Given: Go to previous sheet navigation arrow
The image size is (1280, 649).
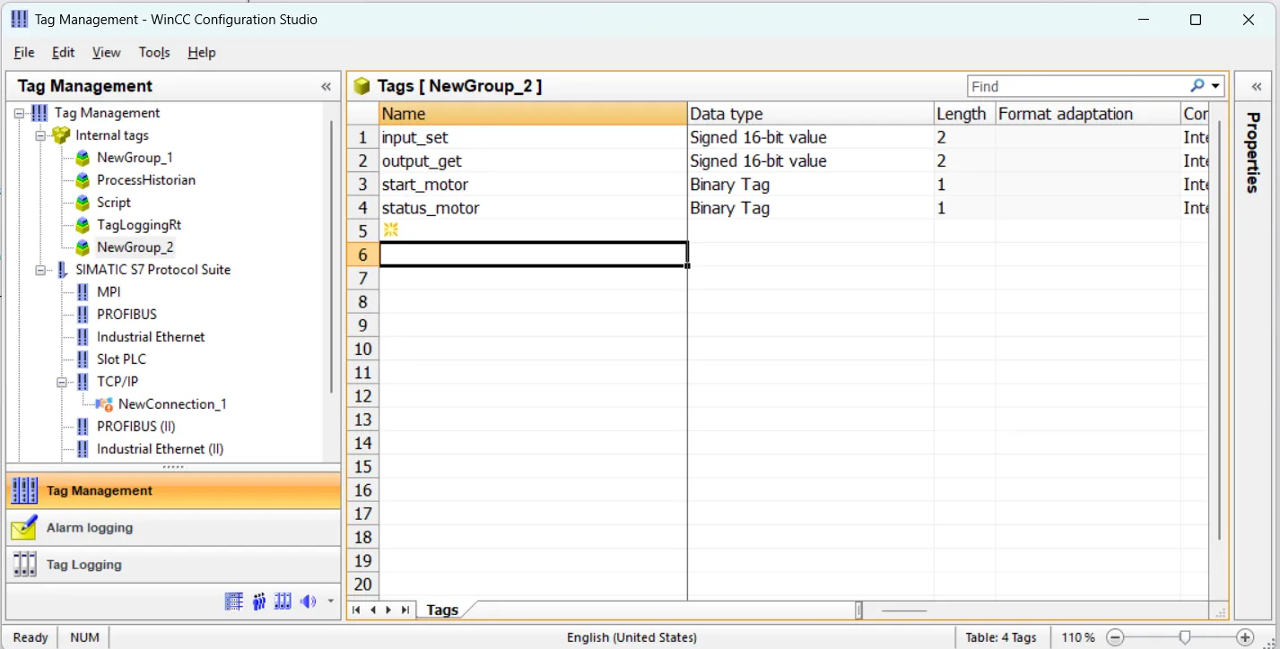Looking at the screenshot, I should pyautogui.click(x=372, y=610).
